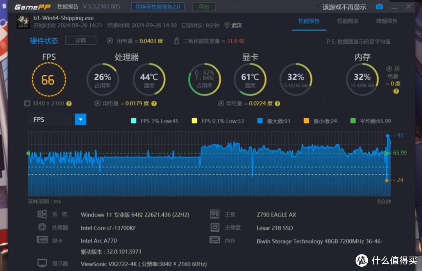The width and height of the screenshot is (422, 271).
Task: Click the monitor icon beside 显示器
Action: pos(42,263)
